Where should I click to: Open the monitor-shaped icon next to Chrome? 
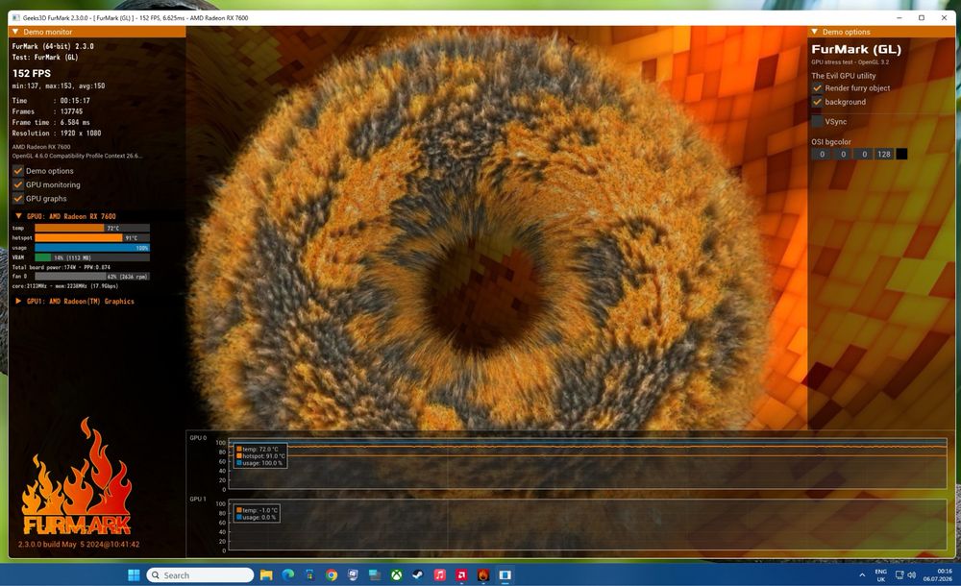click(x=353, y=575)
